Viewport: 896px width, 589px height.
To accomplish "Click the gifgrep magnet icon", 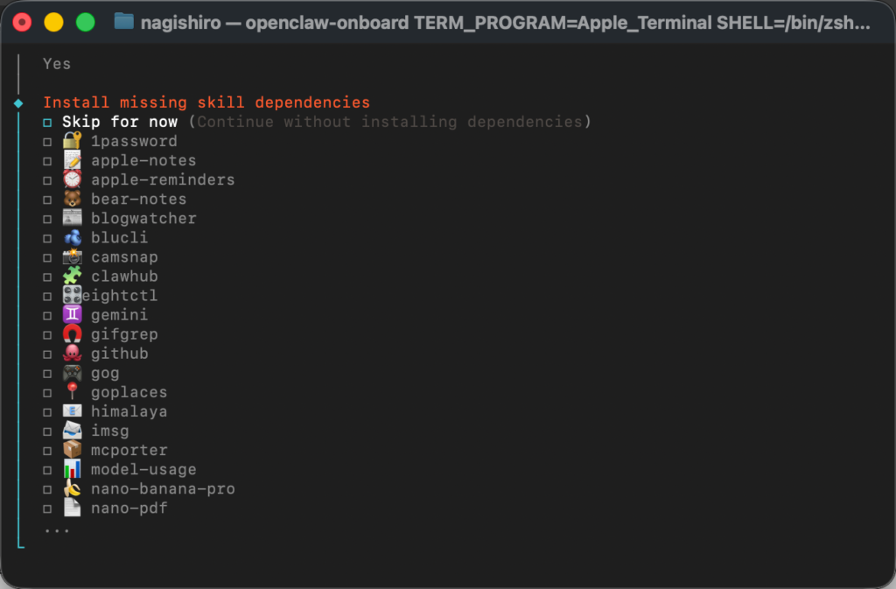I will pyautogui.click(x=73, y=333).
